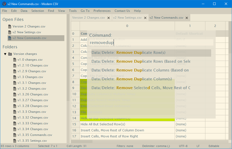Open the Selection menu

(38, 11)
